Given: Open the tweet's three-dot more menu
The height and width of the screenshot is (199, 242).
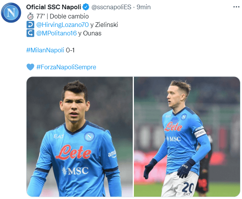Looking at the screenshot, I should pos(236,7).
